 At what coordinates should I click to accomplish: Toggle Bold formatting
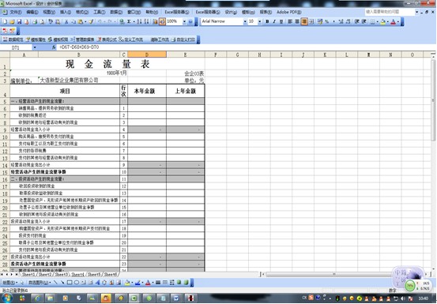(x=267, y=21)
